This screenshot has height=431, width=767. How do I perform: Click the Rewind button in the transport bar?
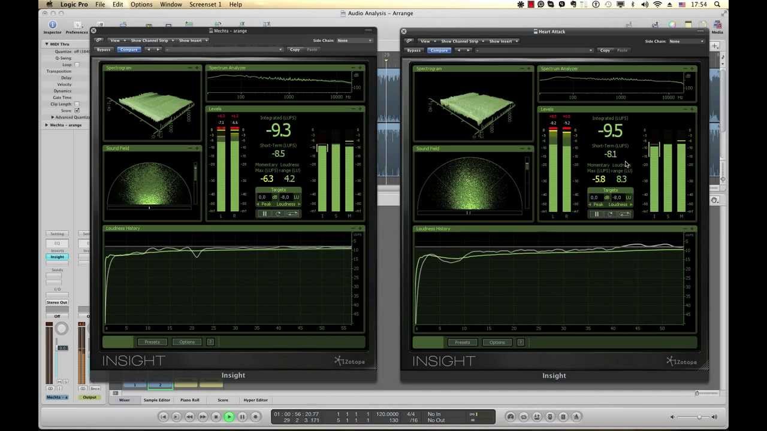[189, 417]
